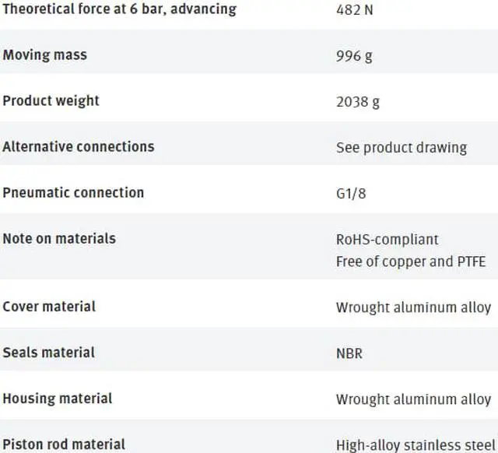
Task: Click the "Theoretical force at 6 bar, advancing" label
Action: tap(119, 10)
